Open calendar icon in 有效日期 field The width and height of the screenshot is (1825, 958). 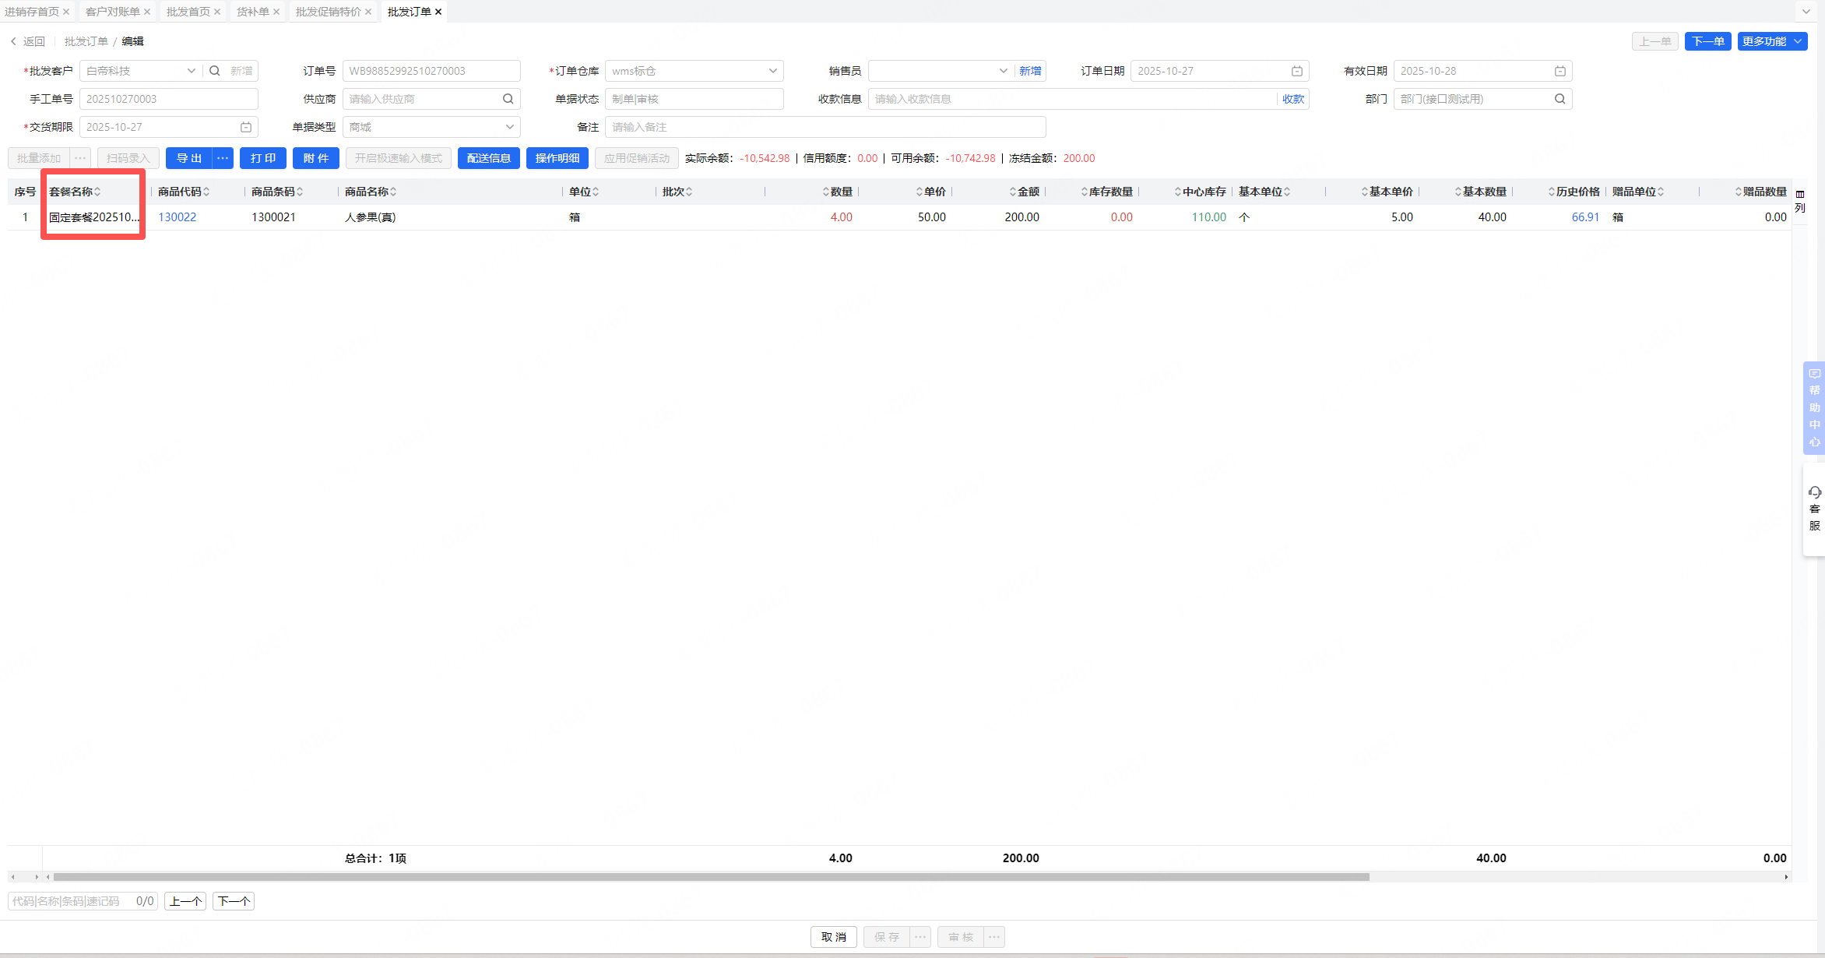[x=1560, y=71]
